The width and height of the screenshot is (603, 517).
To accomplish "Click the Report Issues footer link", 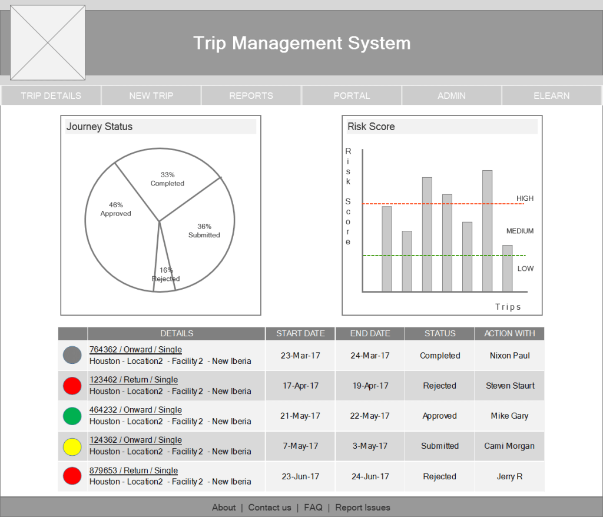I will pos(362,508).
